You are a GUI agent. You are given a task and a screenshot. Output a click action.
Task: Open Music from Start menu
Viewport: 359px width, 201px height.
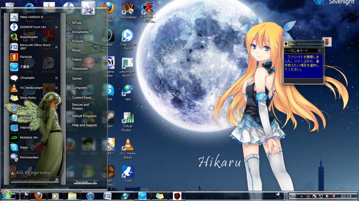tap(76, 50)
